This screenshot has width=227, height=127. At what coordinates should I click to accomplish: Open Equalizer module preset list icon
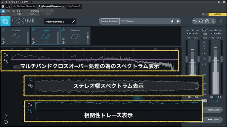(x=3, y=39)
